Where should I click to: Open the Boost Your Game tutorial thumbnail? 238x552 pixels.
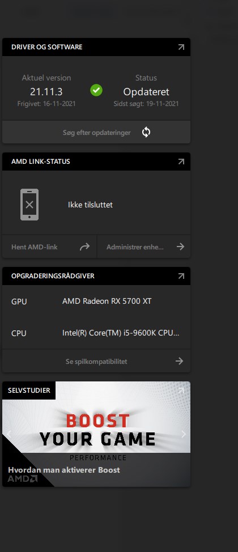(x=96, y=434)
